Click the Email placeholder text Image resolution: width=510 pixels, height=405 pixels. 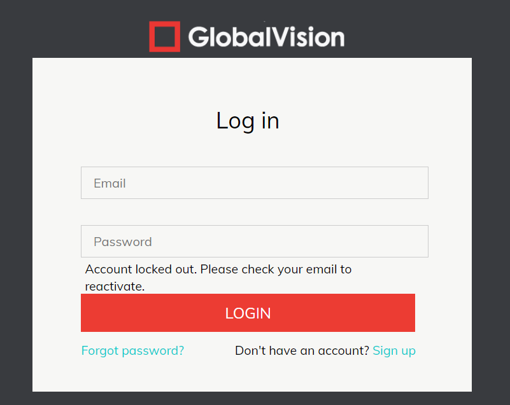pyautogui.click(x=110, y=183)
